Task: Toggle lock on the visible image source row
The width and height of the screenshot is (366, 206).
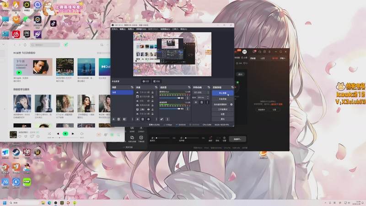Action: click(x=152, y=109)
